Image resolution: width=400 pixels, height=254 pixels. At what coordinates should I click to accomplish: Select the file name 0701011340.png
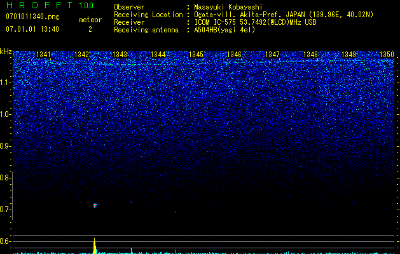coord(32,17)
